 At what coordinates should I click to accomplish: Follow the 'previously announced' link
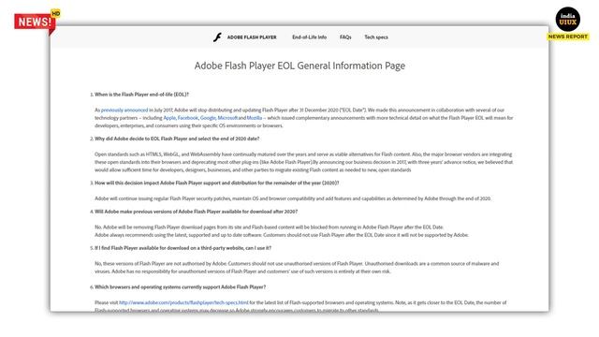pos(124,110)
